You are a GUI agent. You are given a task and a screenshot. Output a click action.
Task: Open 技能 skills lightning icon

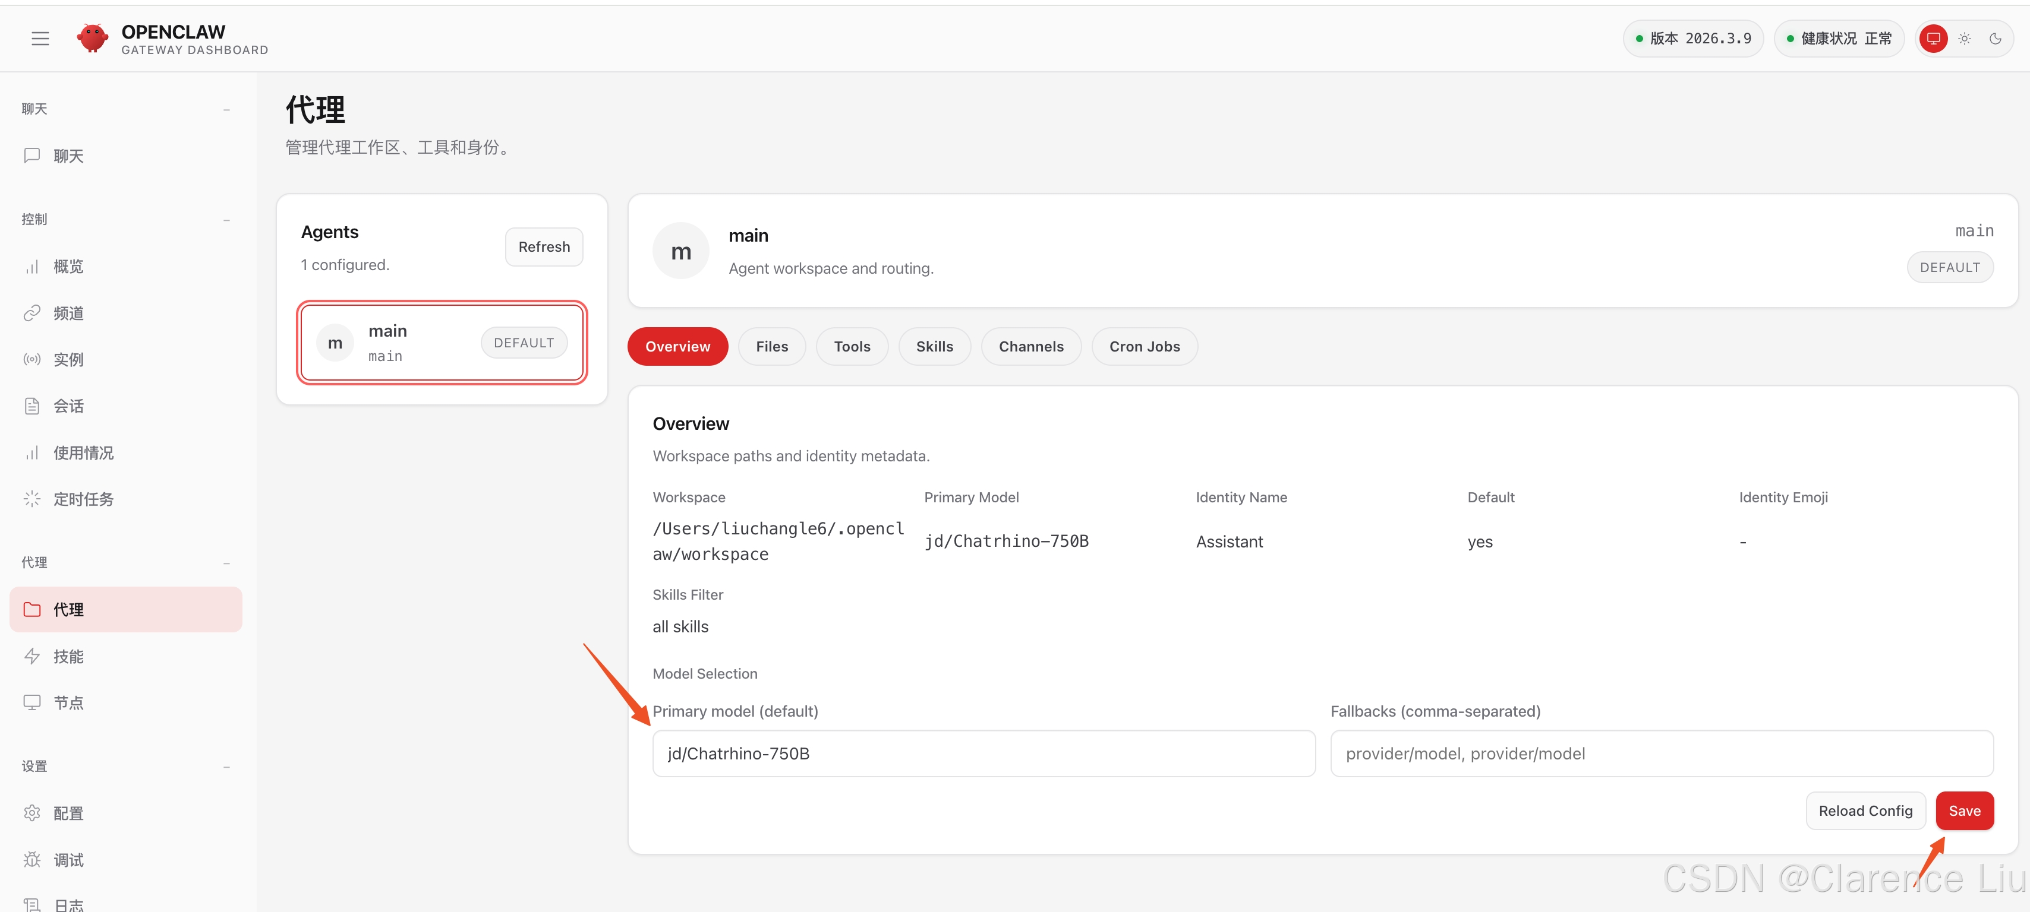point(31,656)
